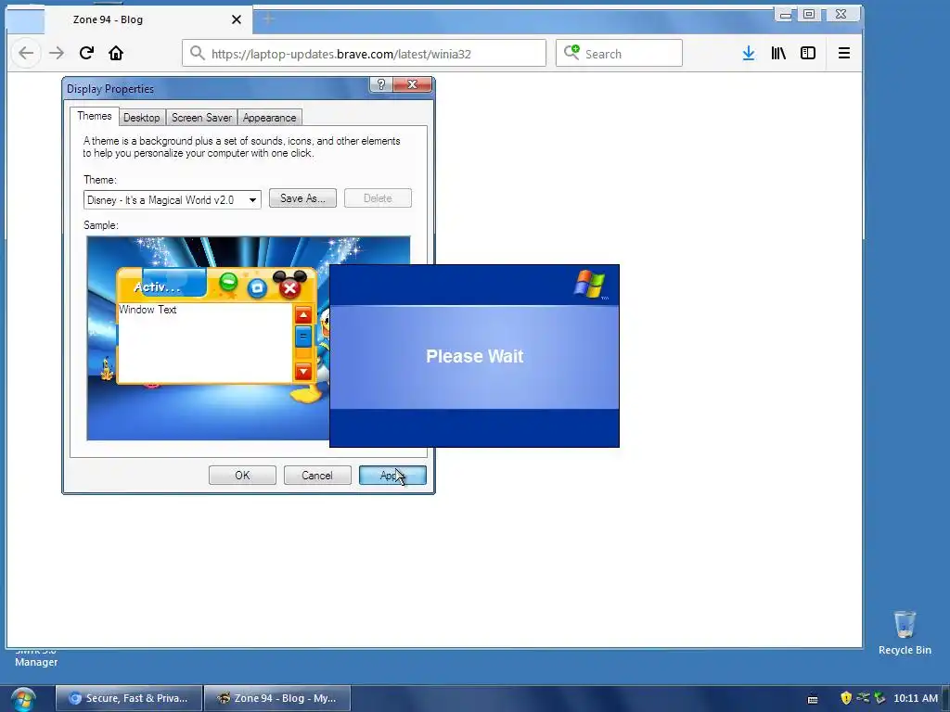
Task: Click the browser Search box
Action: coord(619,53)
